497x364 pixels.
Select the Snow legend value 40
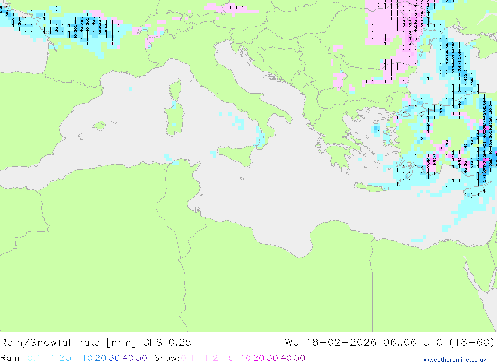pos(286,358)
